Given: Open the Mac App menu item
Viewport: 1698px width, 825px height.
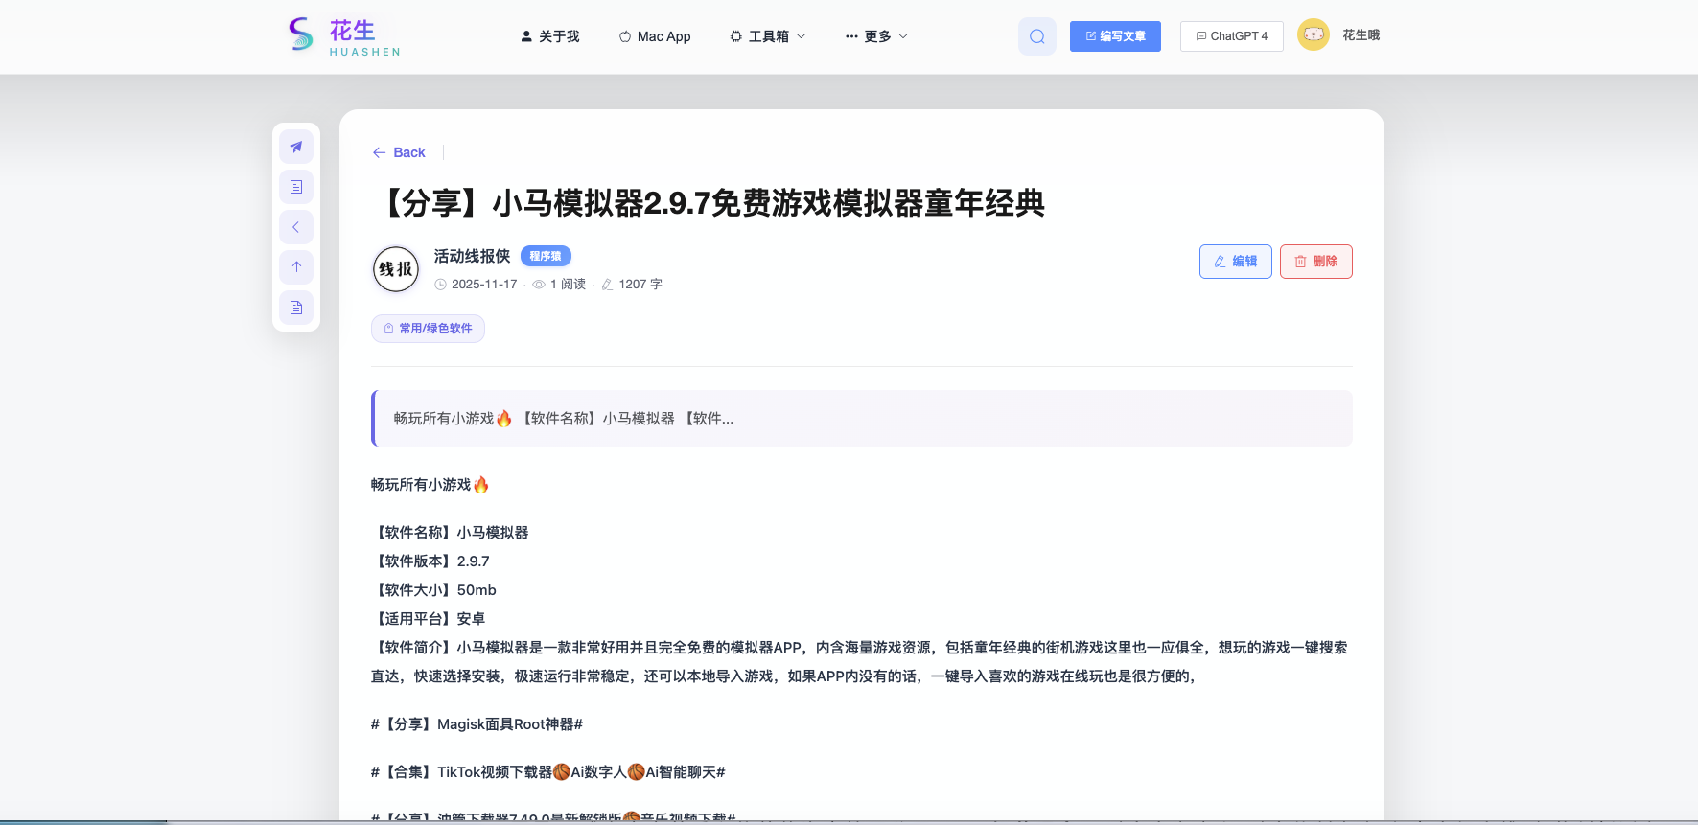Looking at the screenshot, I should (655, 36).
